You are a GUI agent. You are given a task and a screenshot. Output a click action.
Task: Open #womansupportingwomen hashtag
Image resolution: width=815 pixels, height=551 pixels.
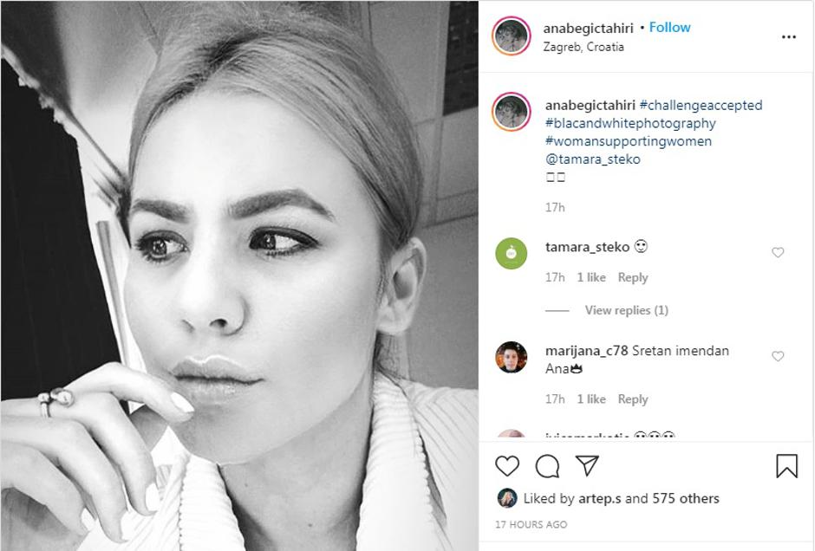click(629, 140)
